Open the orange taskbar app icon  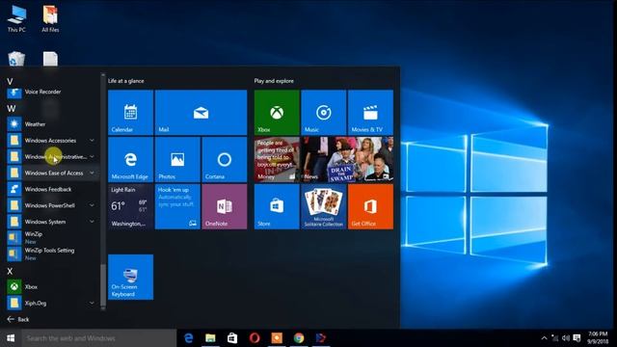point(277,338)
